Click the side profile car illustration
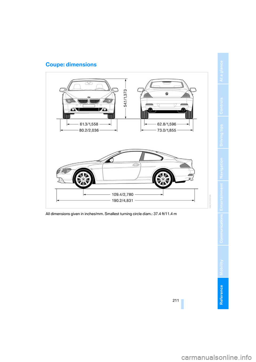This screenshot has height=362, width=256. point(125,168)
